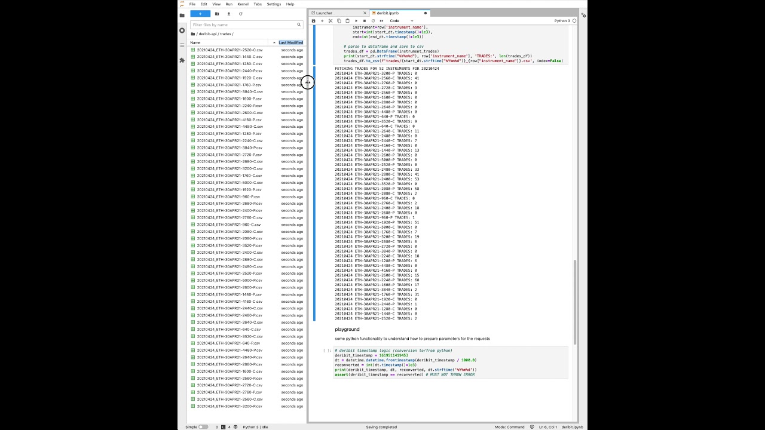The width and height of the screenshot is (765, 430).
Task: Open the Table of Contents sidebar
Action: tap(182, 45)
